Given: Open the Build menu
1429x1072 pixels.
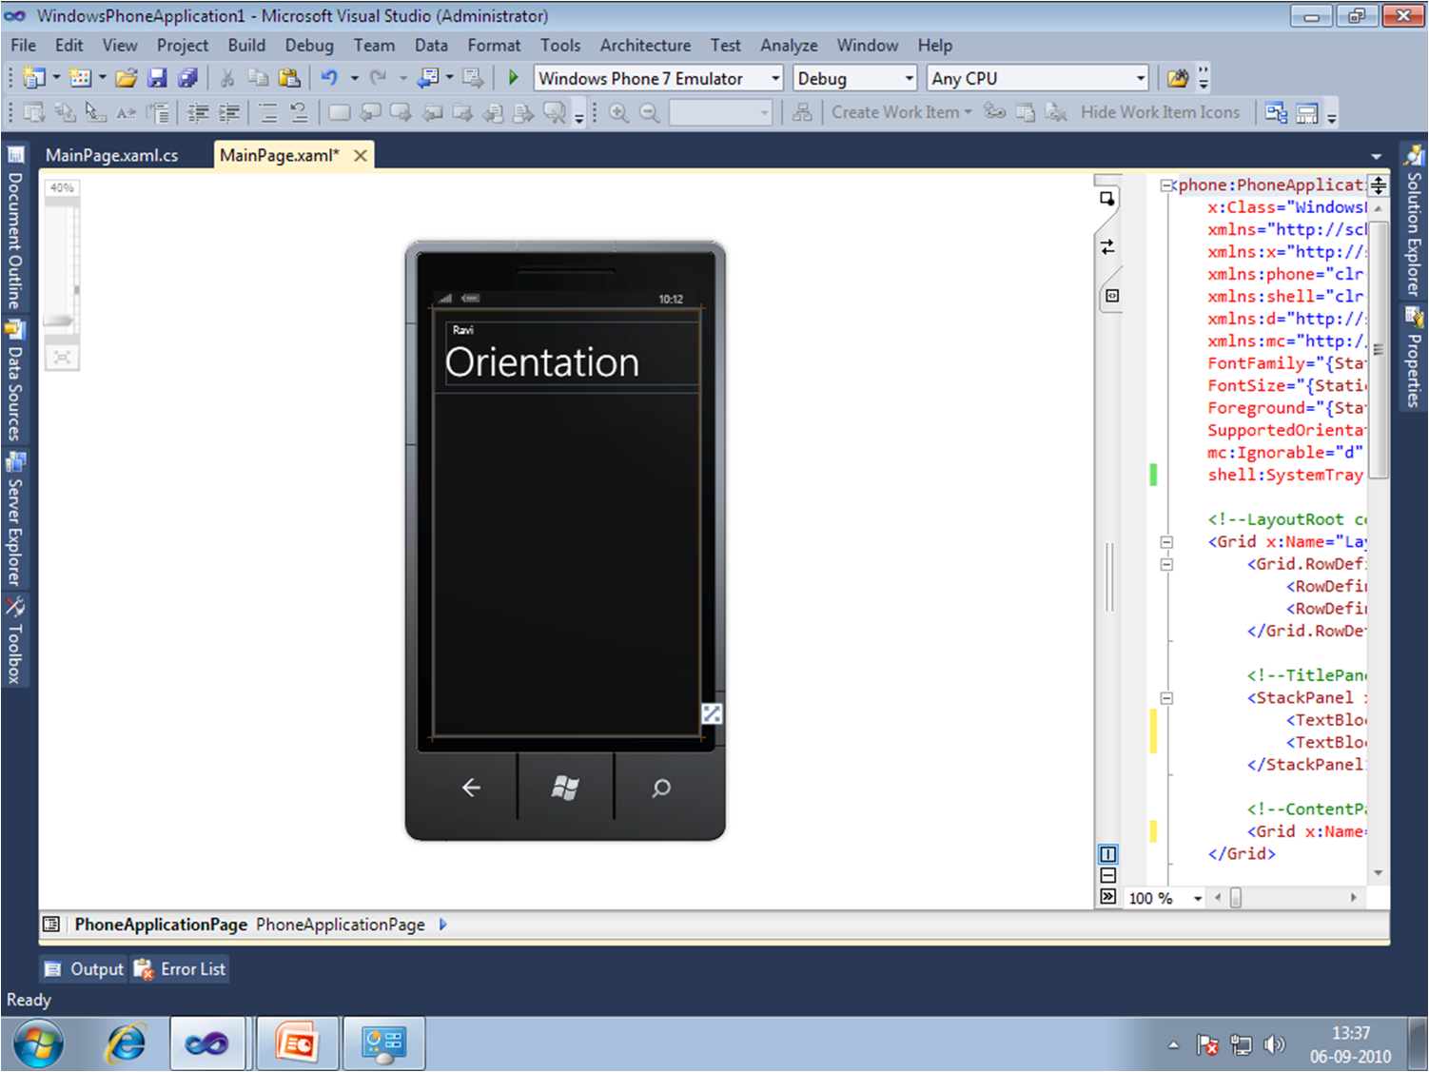Looking at the screenshot, I should (246, 45).
